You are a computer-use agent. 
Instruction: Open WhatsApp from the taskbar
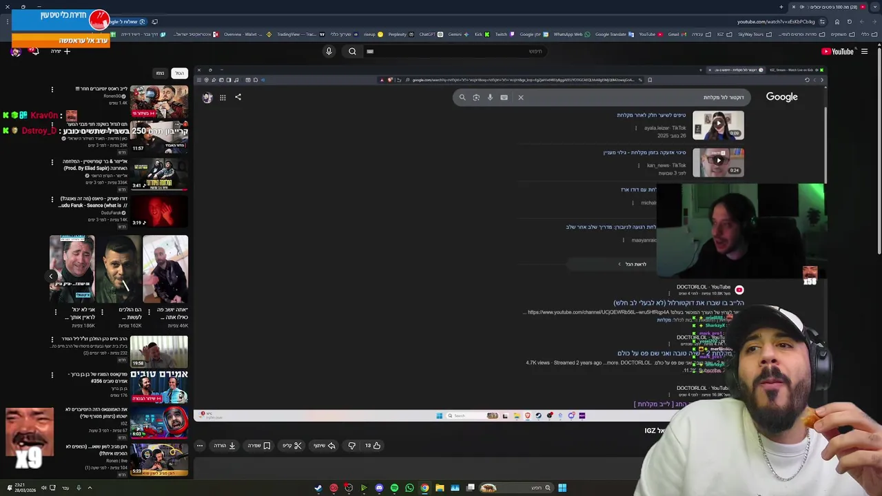(x=409, y=488)
